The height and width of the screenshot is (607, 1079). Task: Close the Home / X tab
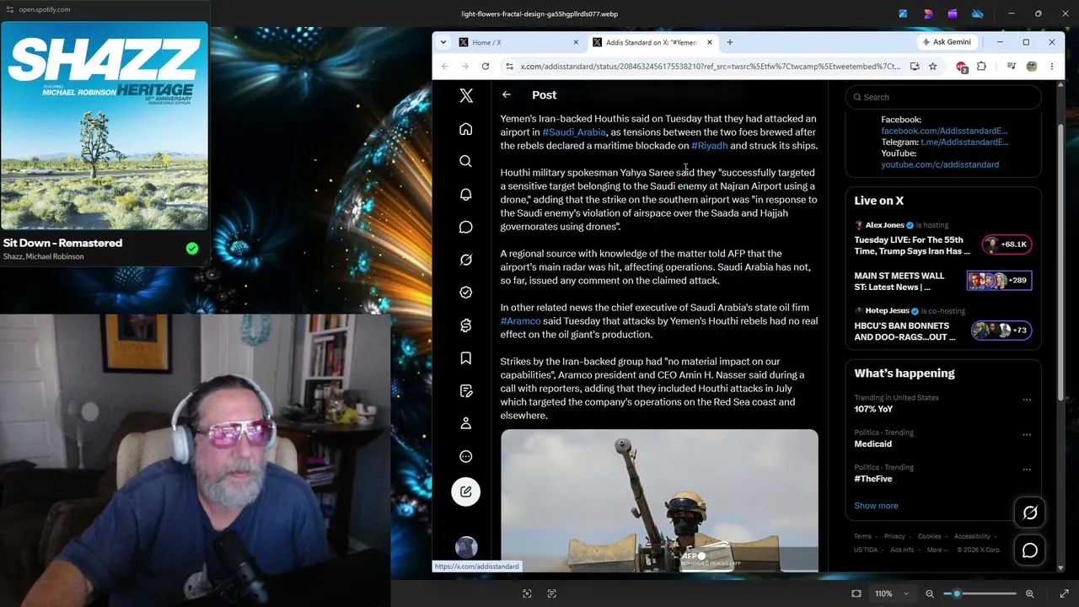tap(577, 42)
